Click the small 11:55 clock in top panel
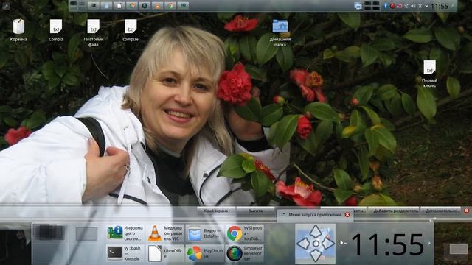This screenshot has height=265, width=472. pos(440,6)
